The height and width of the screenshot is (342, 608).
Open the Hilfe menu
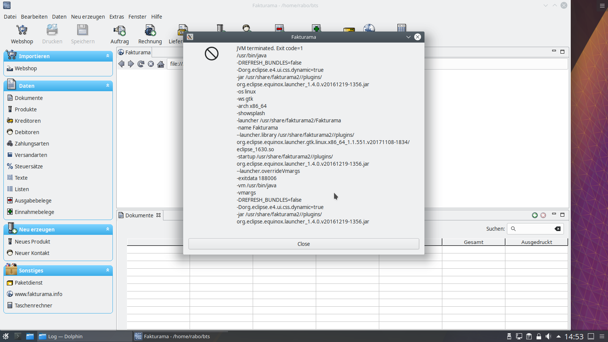pos(157,17)
